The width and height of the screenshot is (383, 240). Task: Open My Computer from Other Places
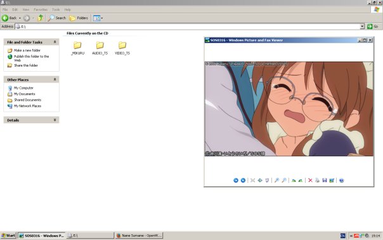click(x=23, y=88)
